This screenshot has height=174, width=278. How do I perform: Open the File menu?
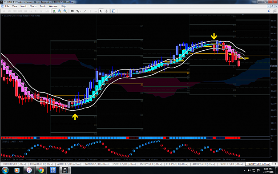[x=7, y=6]
